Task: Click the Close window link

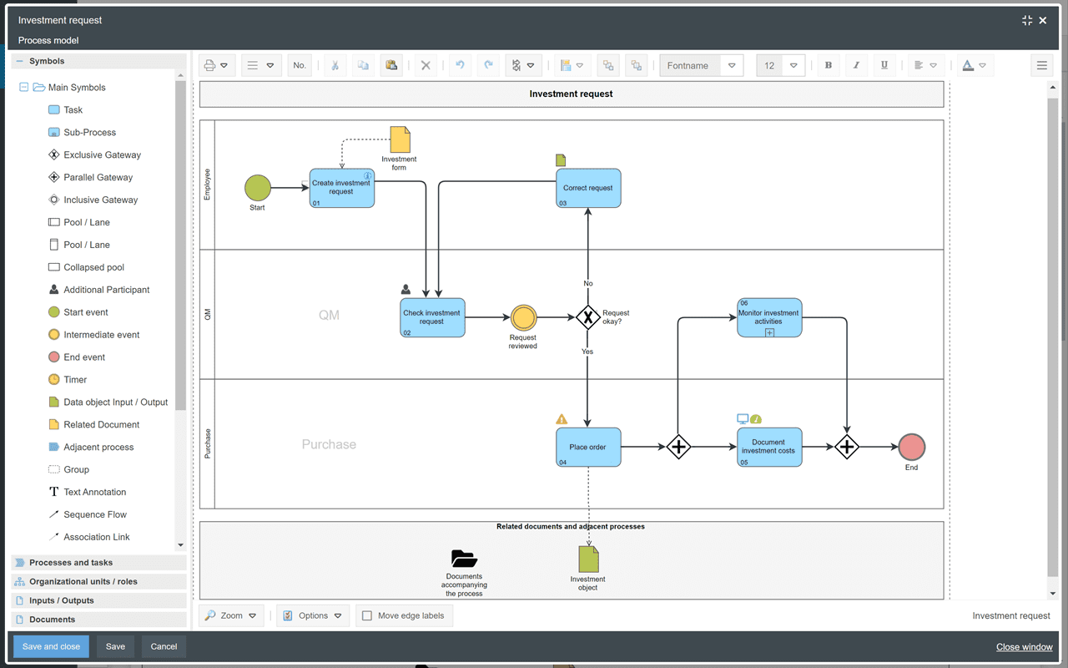Action: pos(1024,646)
